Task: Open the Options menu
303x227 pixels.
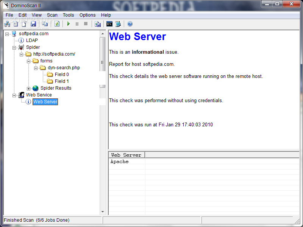Action: [x=87, y=15]
